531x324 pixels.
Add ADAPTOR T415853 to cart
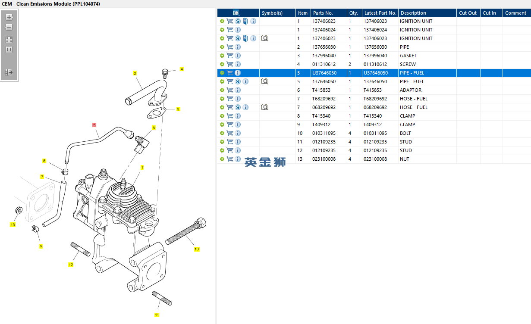(x=230, y=90)
